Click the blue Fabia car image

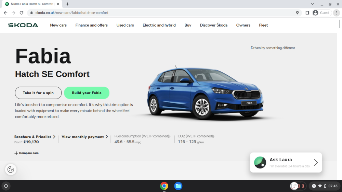coord(205,93)
